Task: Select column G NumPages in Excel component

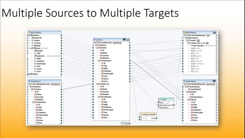Action: coord(198,64)
